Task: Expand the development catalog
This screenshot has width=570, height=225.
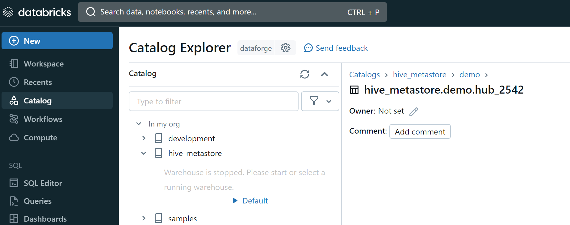Action: coord(144,138)
